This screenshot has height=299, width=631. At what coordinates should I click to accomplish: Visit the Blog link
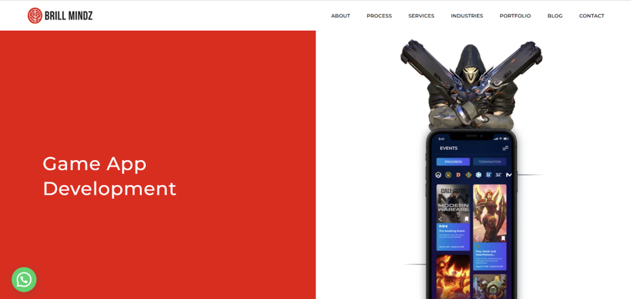tap(555, 16)
